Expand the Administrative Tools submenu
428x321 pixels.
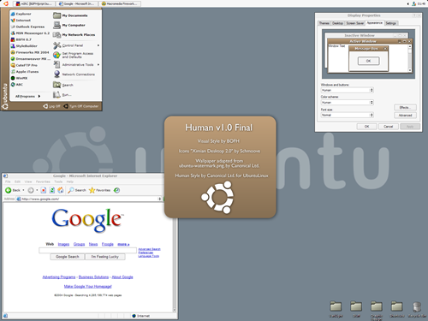click(x=98, y=65)
